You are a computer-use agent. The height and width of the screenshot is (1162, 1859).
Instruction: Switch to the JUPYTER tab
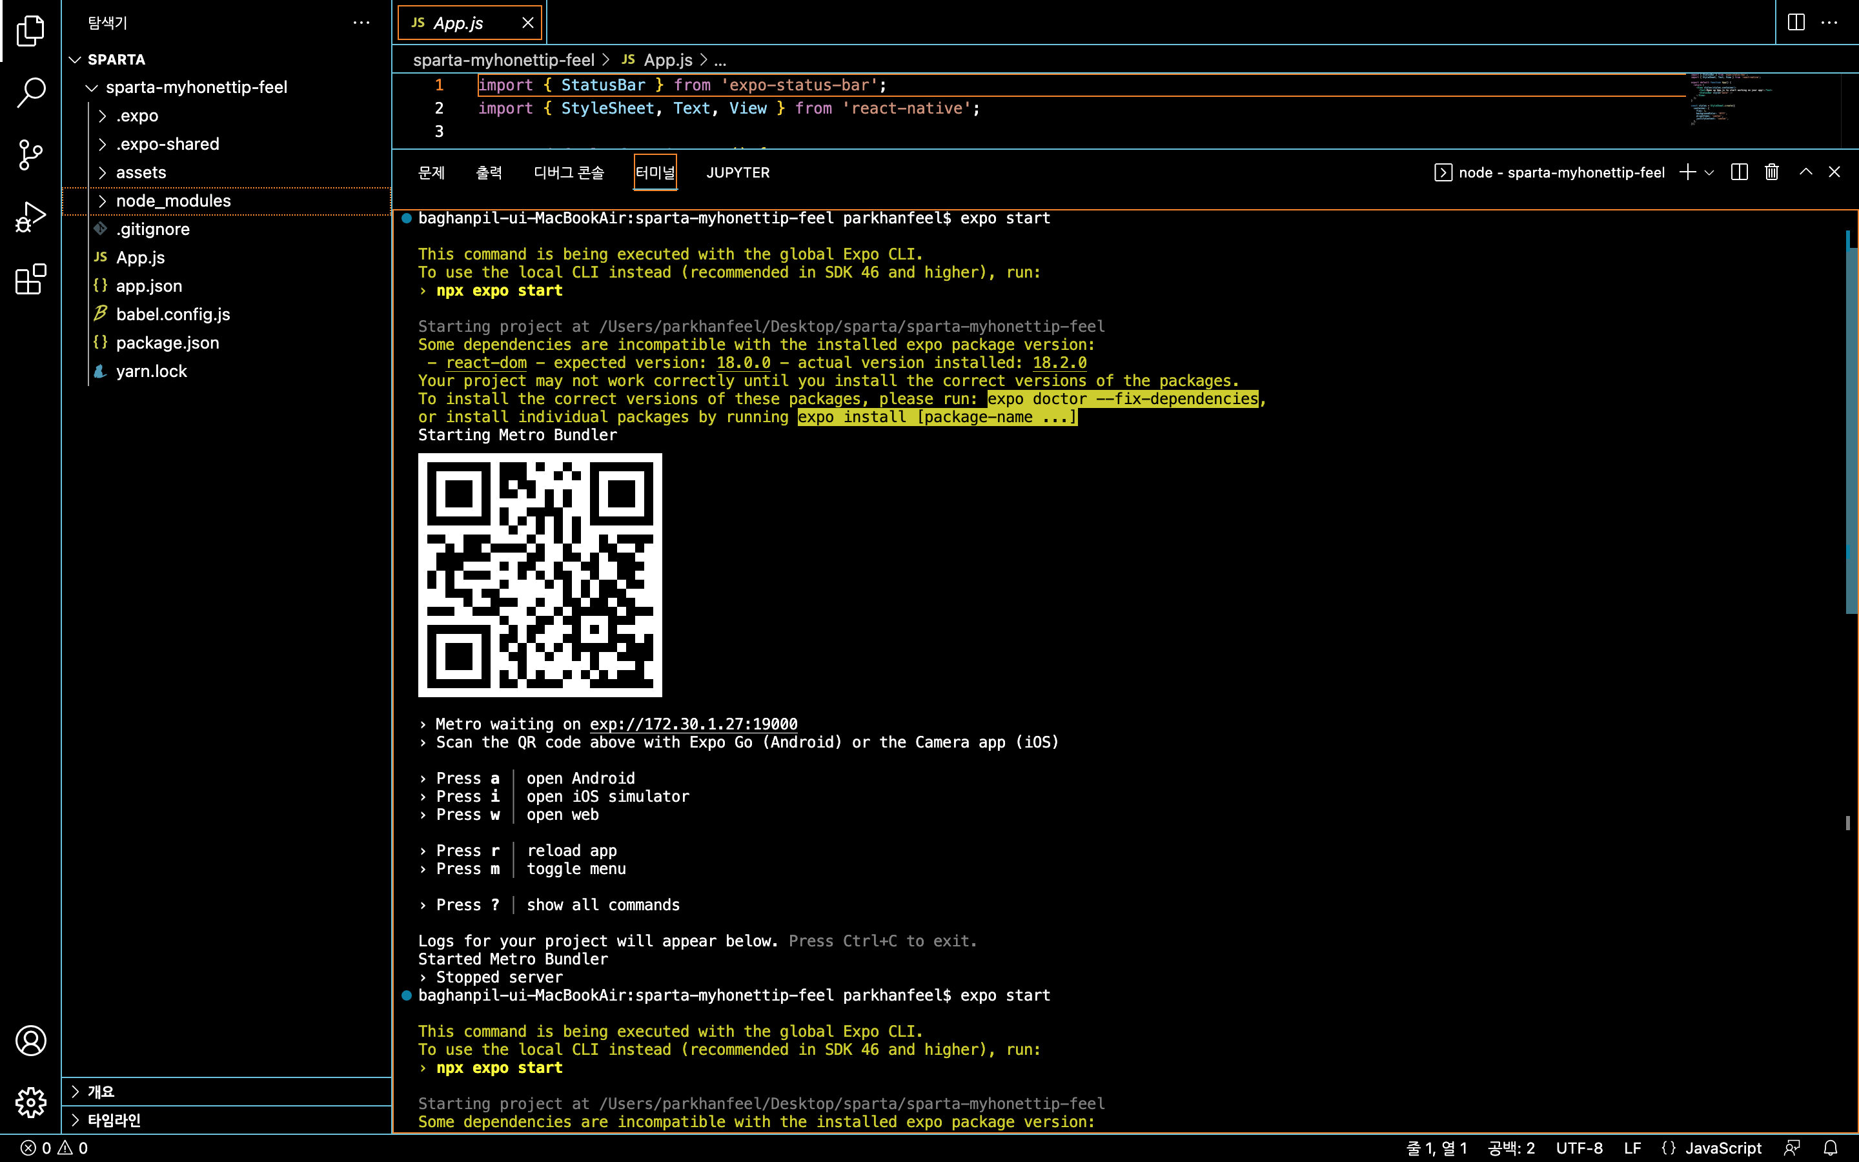coord(738,173)
